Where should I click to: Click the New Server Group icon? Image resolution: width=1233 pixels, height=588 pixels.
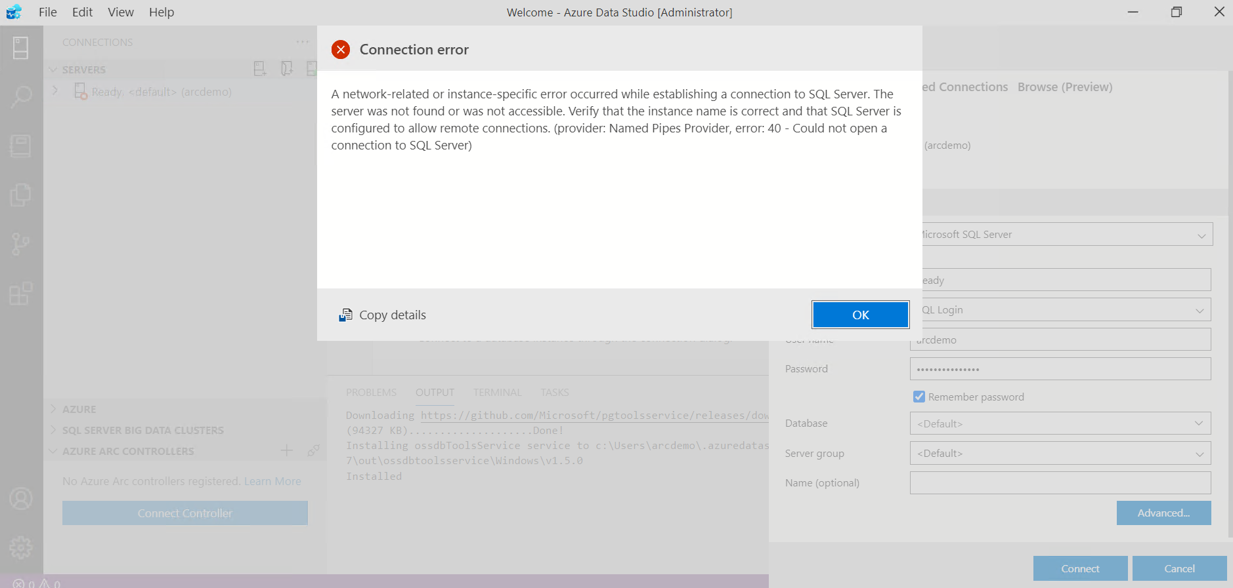coord(287,69)
